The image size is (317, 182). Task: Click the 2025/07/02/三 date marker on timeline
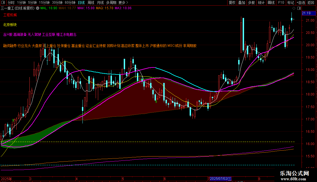220,179
